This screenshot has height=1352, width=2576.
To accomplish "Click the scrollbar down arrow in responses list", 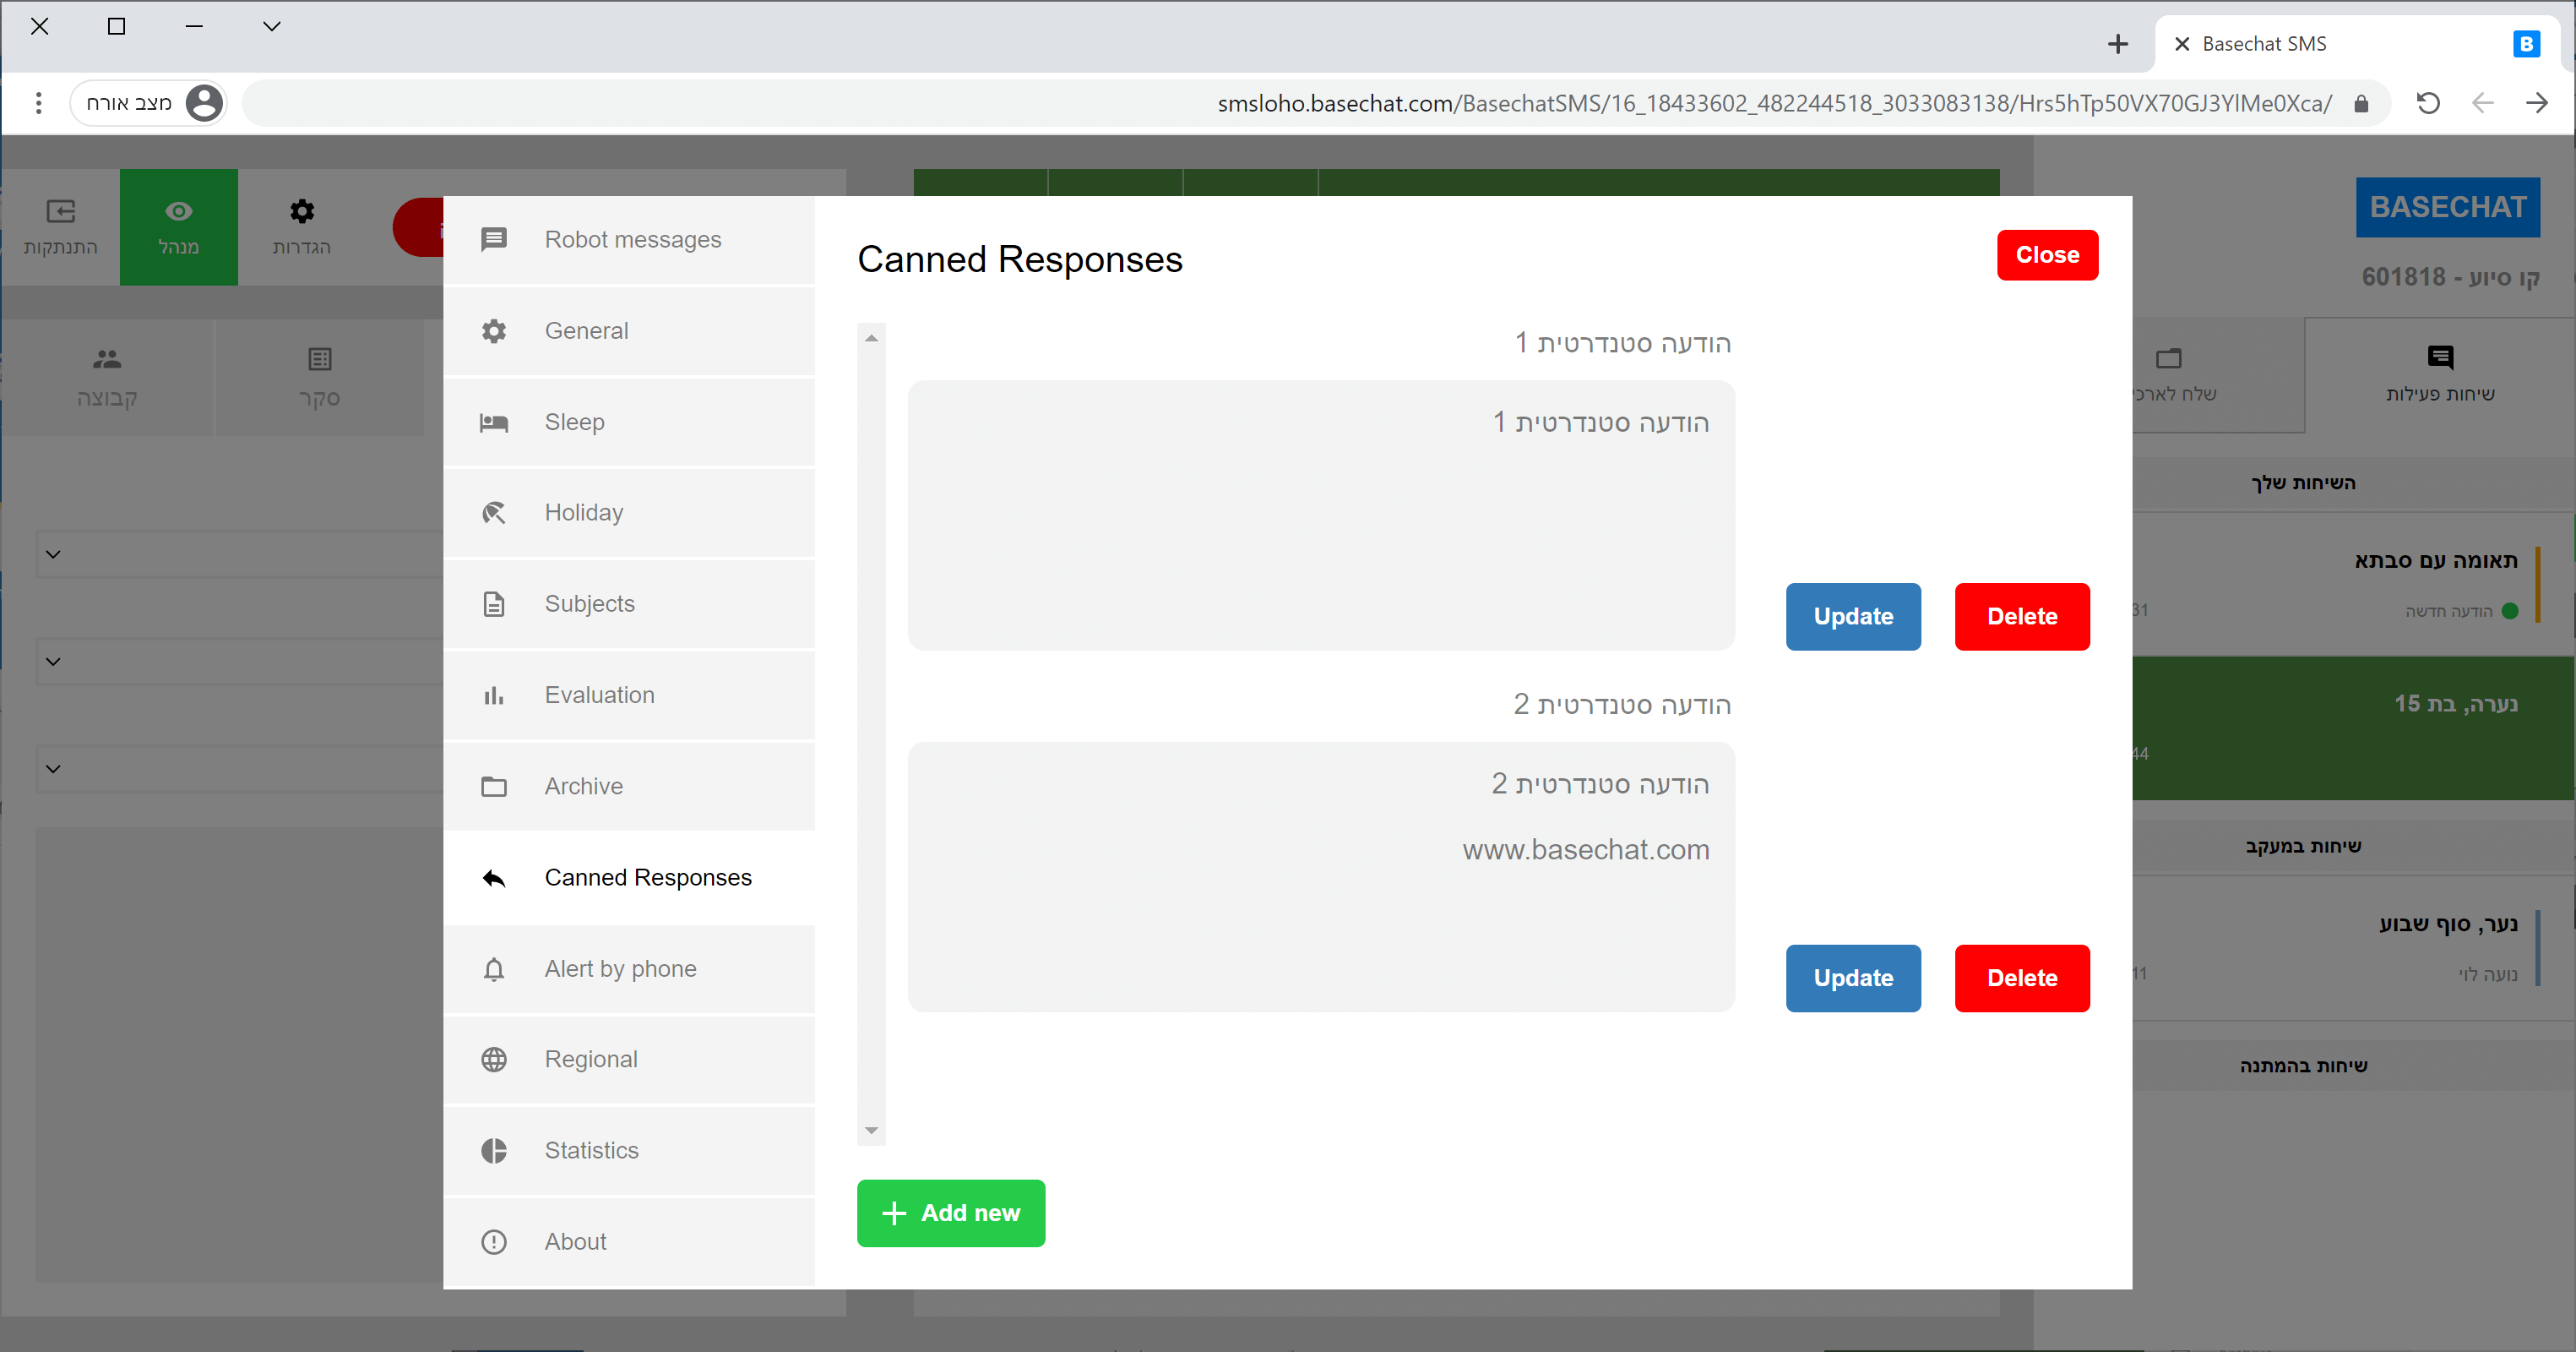I will tap(871, 1131).
